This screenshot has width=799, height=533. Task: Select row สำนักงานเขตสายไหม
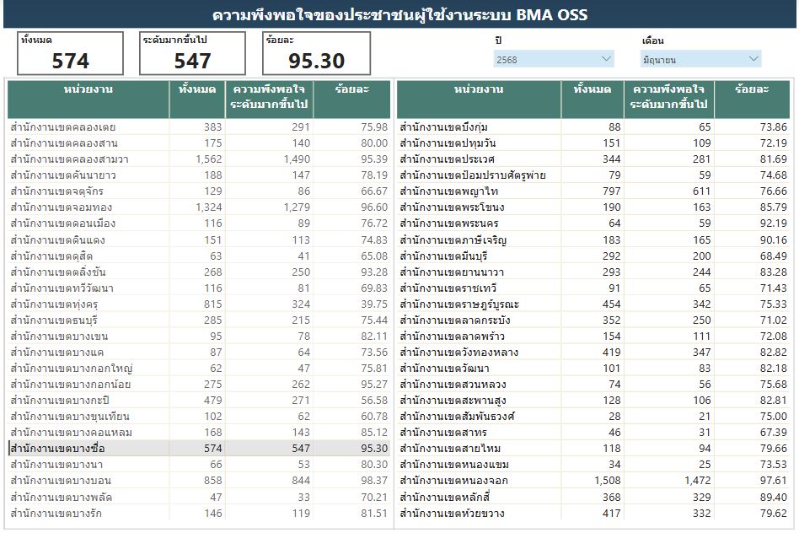[593, 449]
